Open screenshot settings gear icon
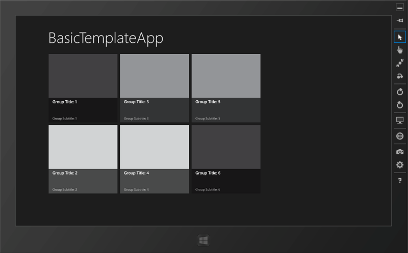 click(400, 165)
